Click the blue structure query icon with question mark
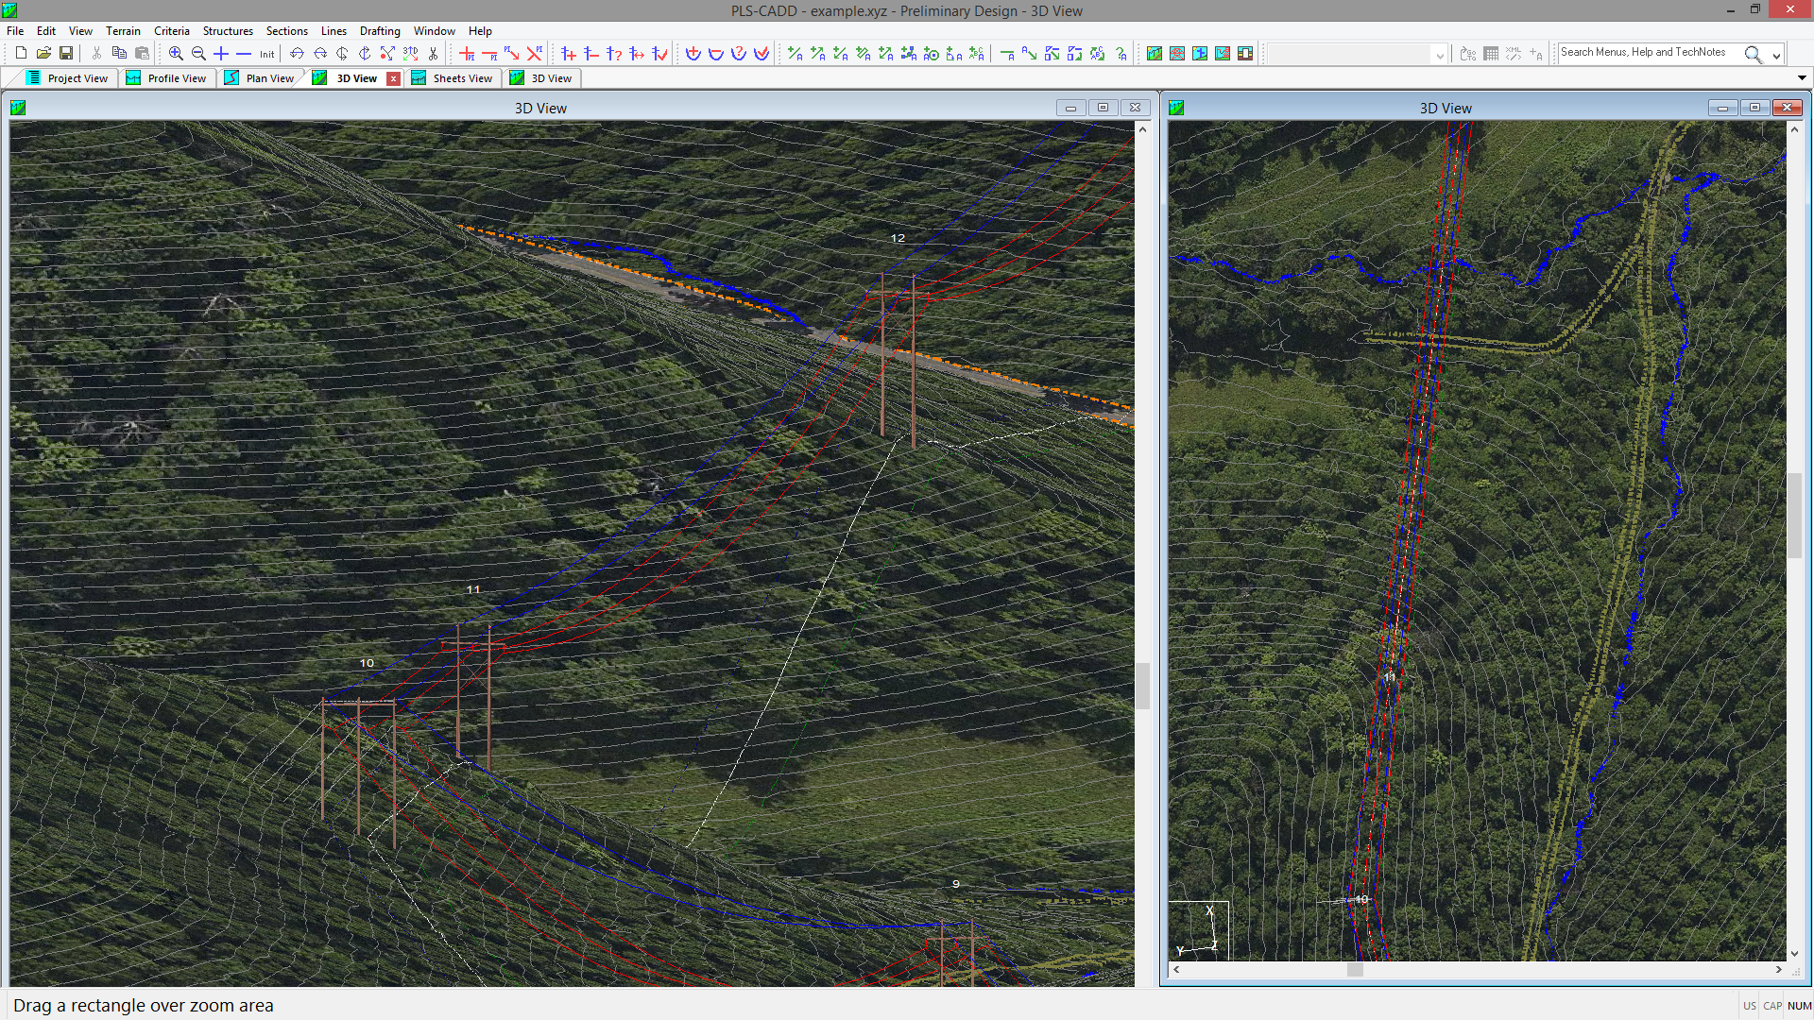 (x=614, y=54)
